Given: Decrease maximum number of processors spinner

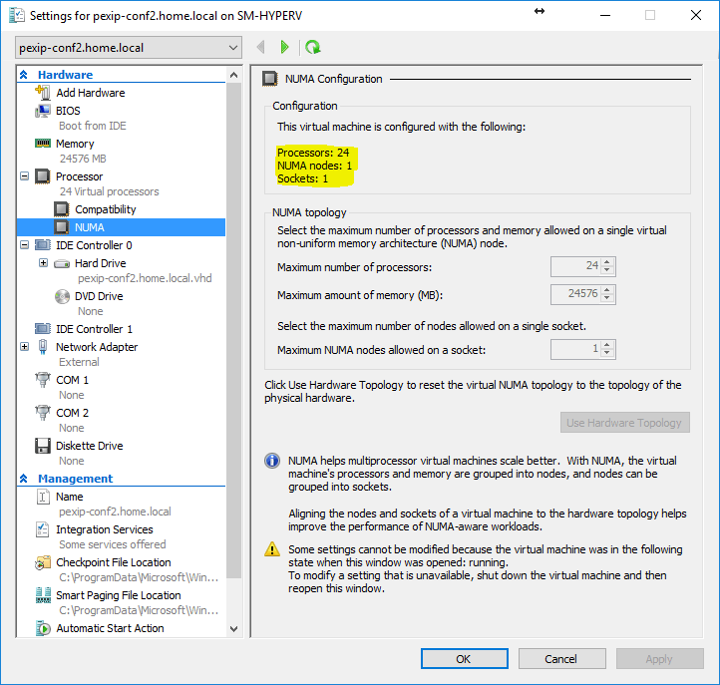Looking at the screenshot, I should (607, 270).
